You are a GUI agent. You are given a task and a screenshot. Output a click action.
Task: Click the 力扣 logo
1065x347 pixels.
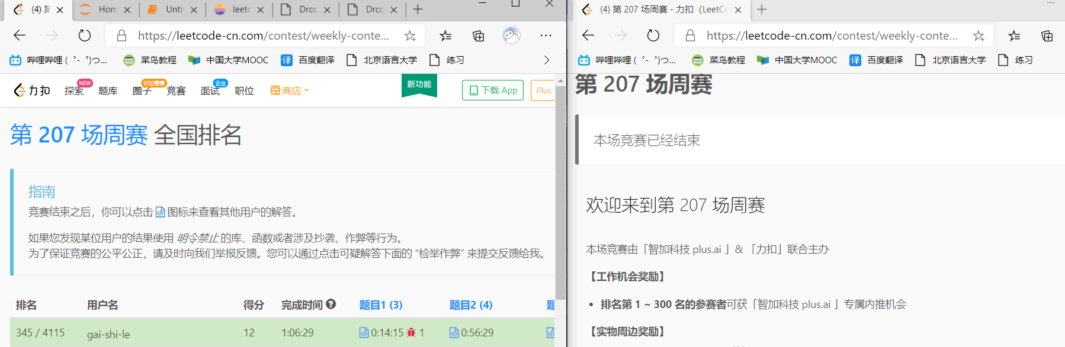point(32,90)
